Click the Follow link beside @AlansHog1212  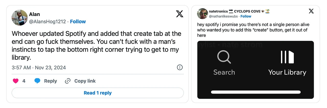(x=78, y=22)
